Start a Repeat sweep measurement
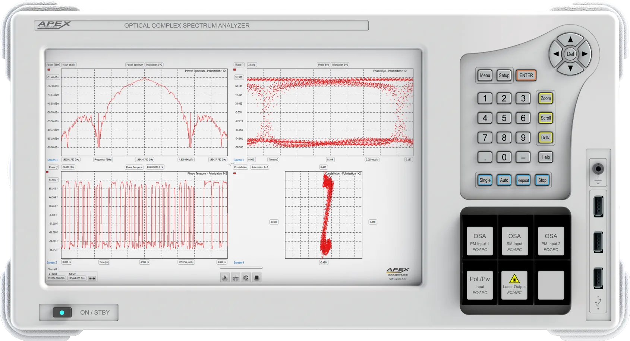The height and width of the screenshot is (341, 630). pos(523,180)
